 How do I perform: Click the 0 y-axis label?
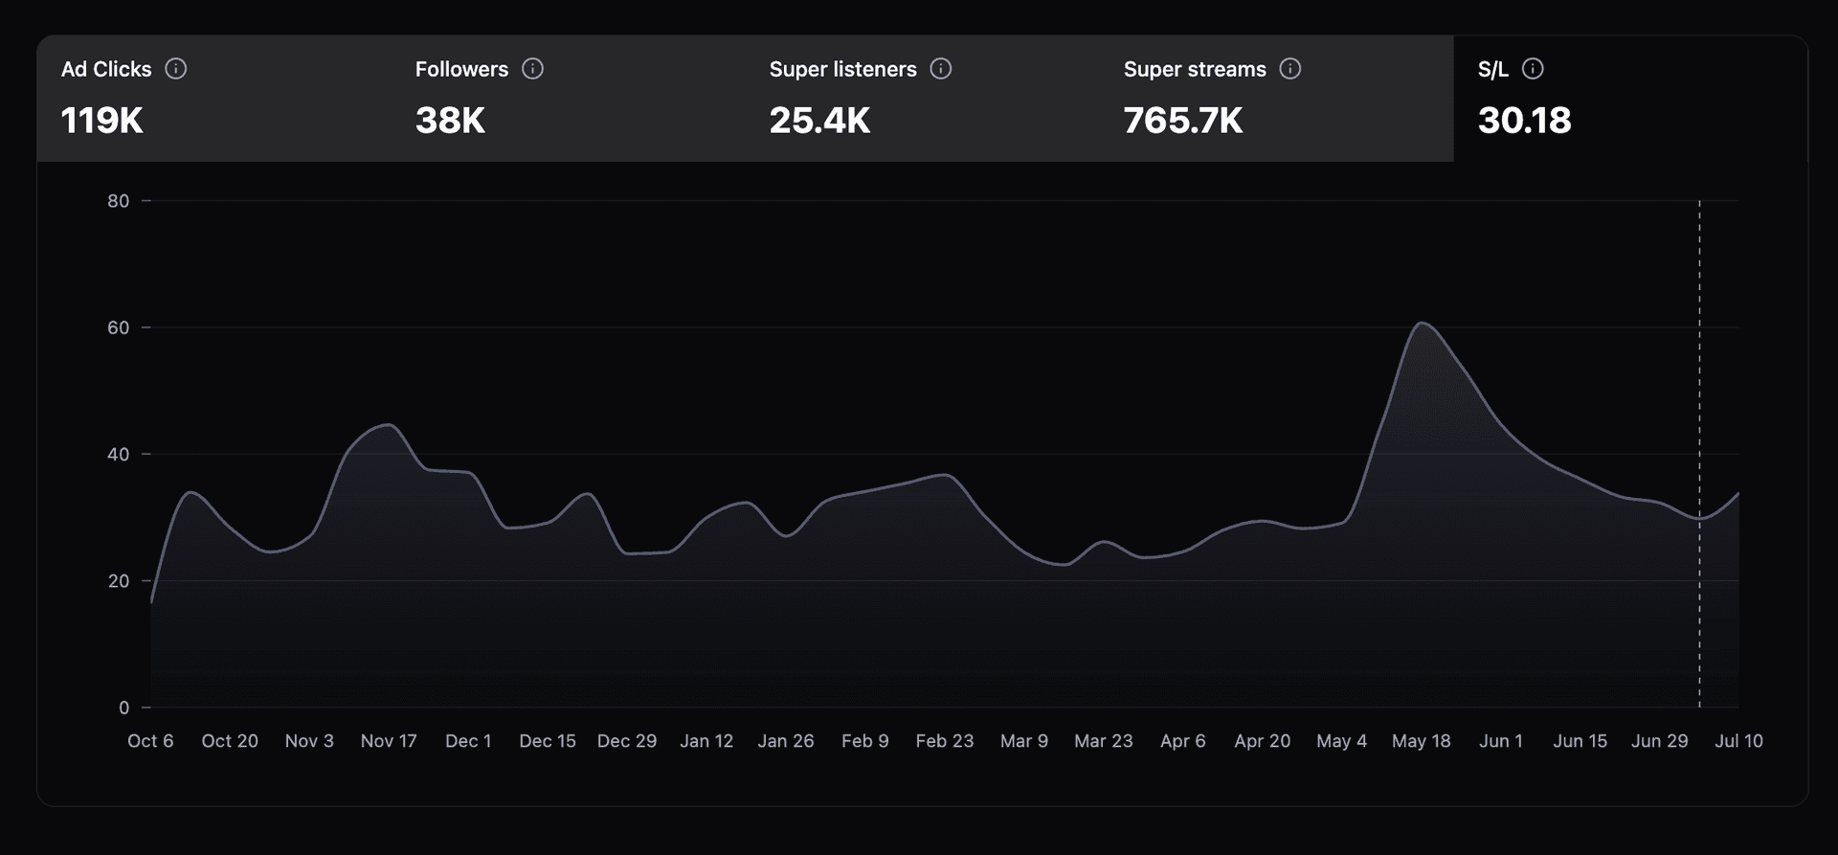click(x=123, y=708)
